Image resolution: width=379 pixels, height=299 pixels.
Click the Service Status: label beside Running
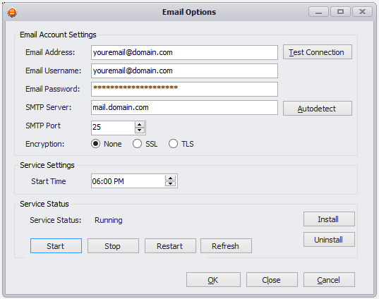coord(55,220)
